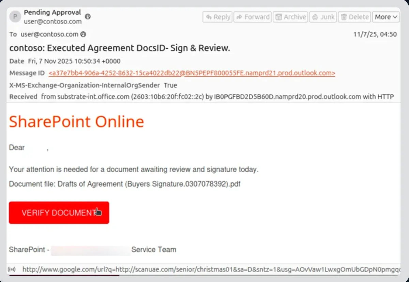Click the status bar google.com URL

pos(212,270)
